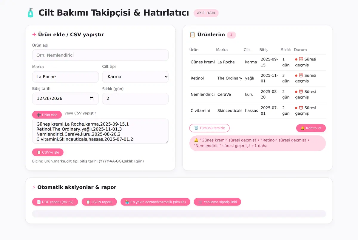Image resolution: width=358 pixels, height=240 pixels.
Task: Open the date picker calendar icon
Action: tap(92, 99)
